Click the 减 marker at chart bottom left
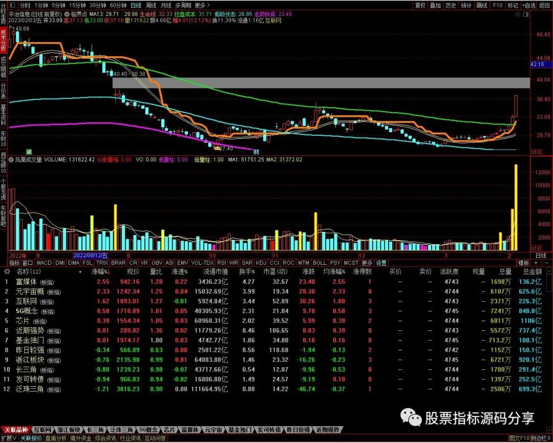Image resolution: width=553 pixels, height=443 pixels. coord(29,152)
